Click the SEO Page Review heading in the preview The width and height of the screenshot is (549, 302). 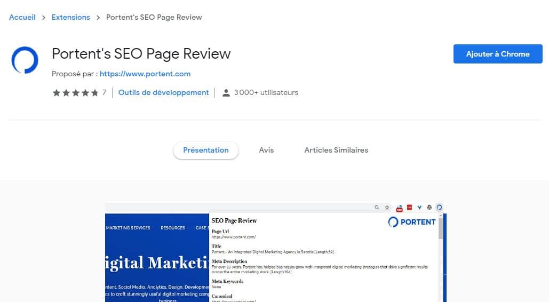coord(234,221)
